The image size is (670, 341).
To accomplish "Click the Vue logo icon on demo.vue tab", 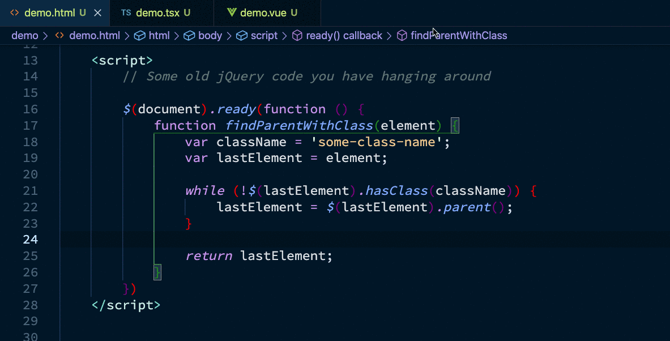I will (232, 12).
